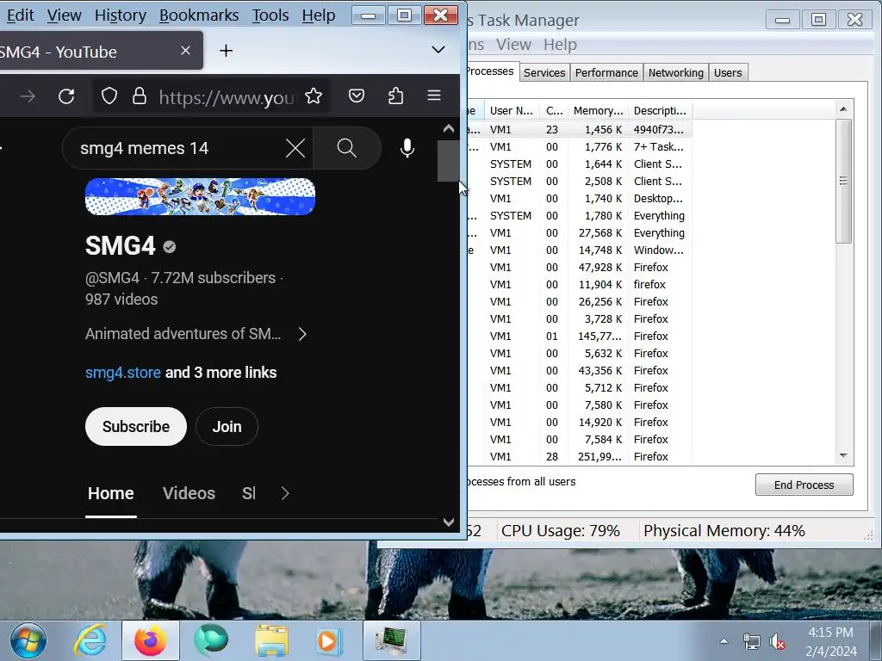Open a new Firefox tab
Viewport: 882px width, 661px height.
227,51
